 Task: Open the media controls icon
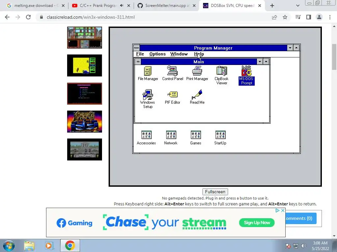[x=298, y=17]
